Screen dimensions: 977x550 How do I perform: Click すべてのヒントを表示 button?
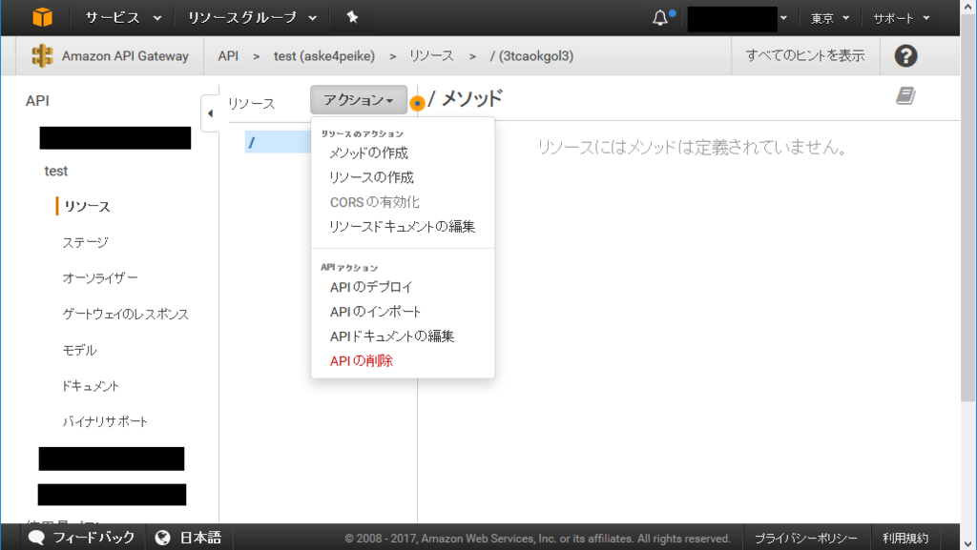pyautogui.click(x=805, y=56)
